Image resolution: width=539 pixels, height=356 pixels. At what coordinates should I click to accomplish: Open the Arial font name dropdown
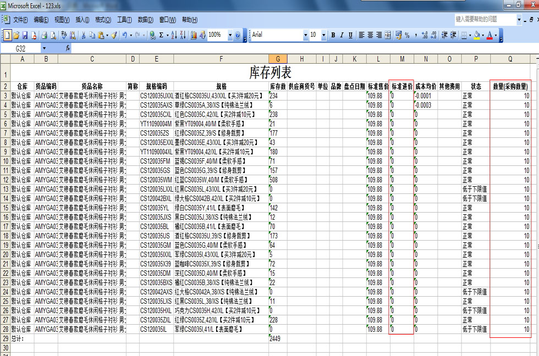[x=306, y=35]
